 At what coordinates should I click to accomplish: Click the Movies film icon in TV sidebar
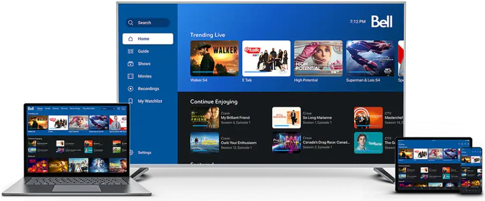130,76
